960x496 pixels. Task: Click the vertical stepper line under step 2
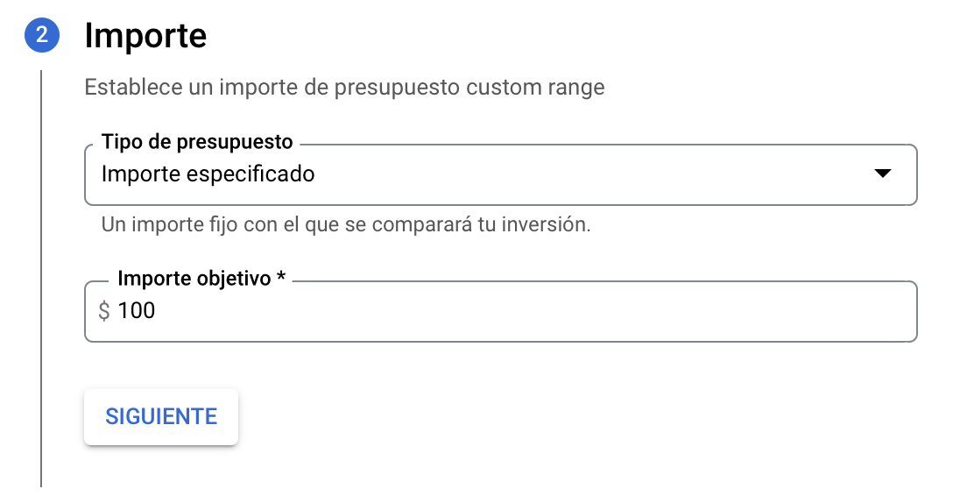(x=41, y=279)
